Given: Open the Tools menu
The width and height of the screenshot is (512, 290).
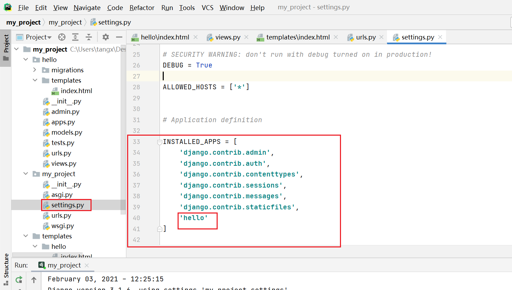Looking at the screenshot, I should pos(187,8).
